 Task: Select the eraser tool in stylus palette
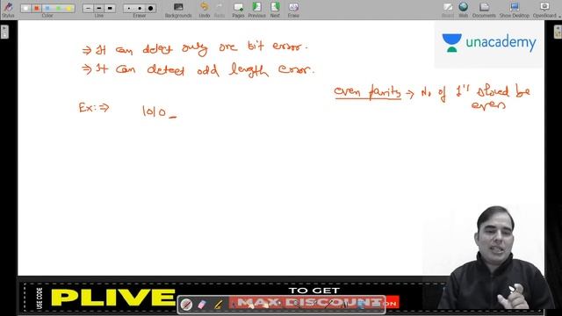point(202,305)
